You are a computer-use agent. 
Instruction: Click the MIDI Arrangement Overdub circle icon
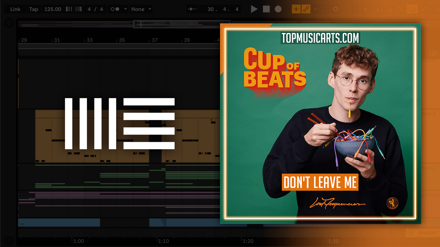[x=335, y=9]
